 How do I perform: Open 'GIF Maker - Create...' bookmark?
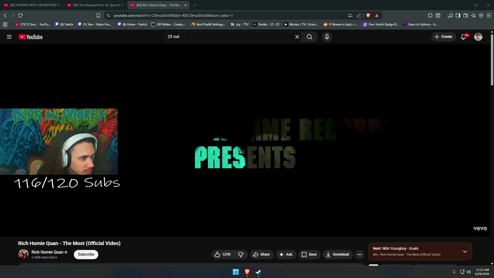168,24
